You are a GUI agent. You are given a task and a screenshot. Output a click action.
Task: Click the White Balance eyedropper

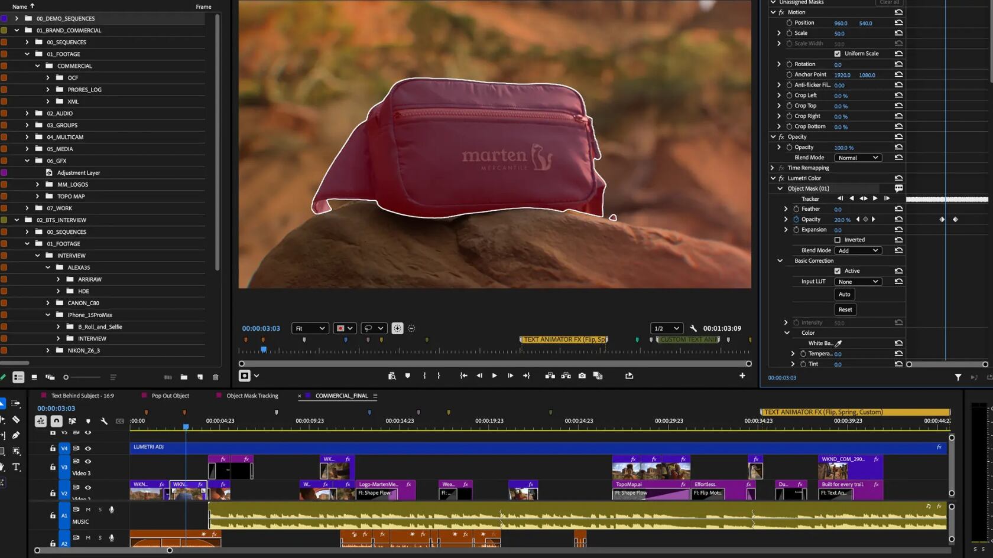click(838, 343)
